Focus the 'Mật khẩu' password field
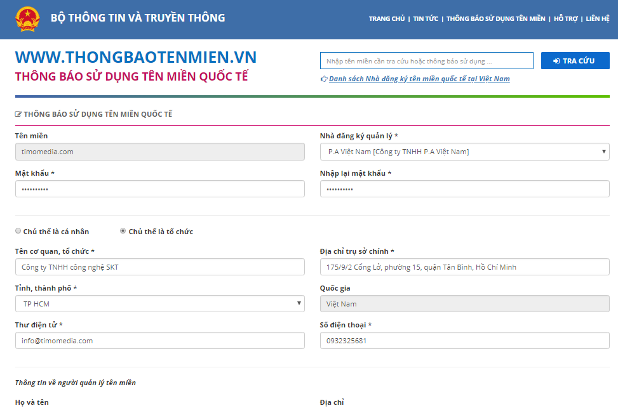 pos(159,189)
